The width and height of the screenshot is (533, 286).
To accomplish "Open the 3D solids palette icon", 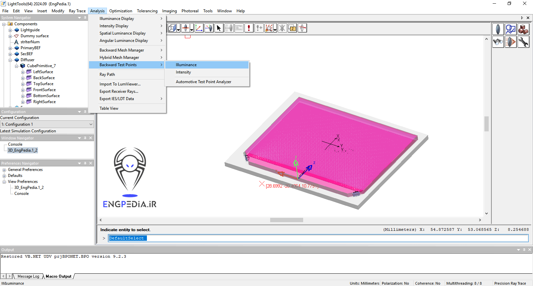I will [x=523, y=29].
